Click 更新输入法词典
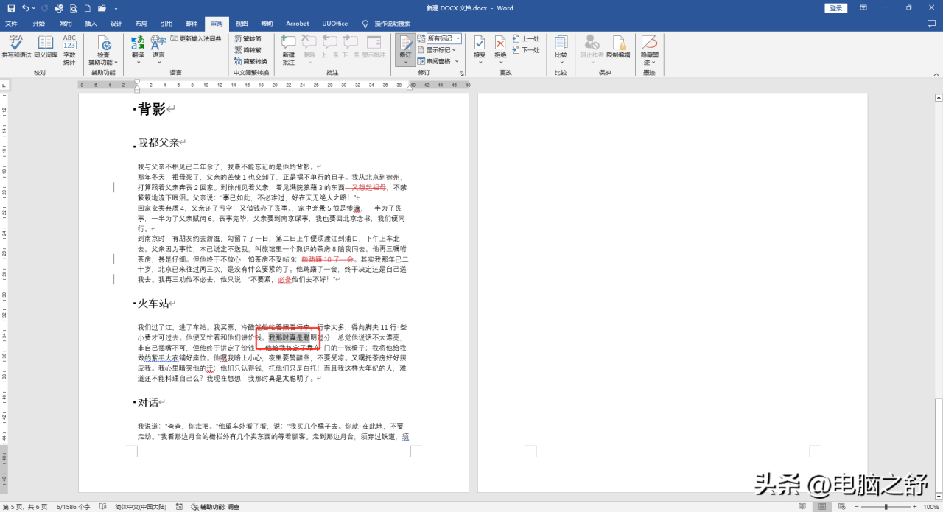The width and height of the screenshot is (943, 512). 196,38
